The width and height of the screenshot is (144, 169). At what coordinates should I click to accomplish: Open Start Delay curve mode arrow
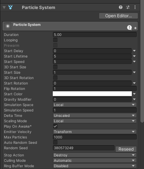click(134, 51)
